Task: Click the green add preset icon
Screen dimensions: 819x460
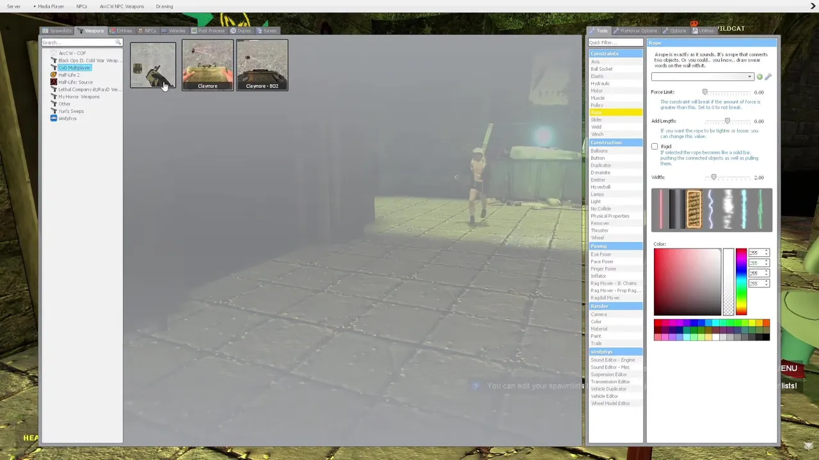Action: (x=759, y=77)
